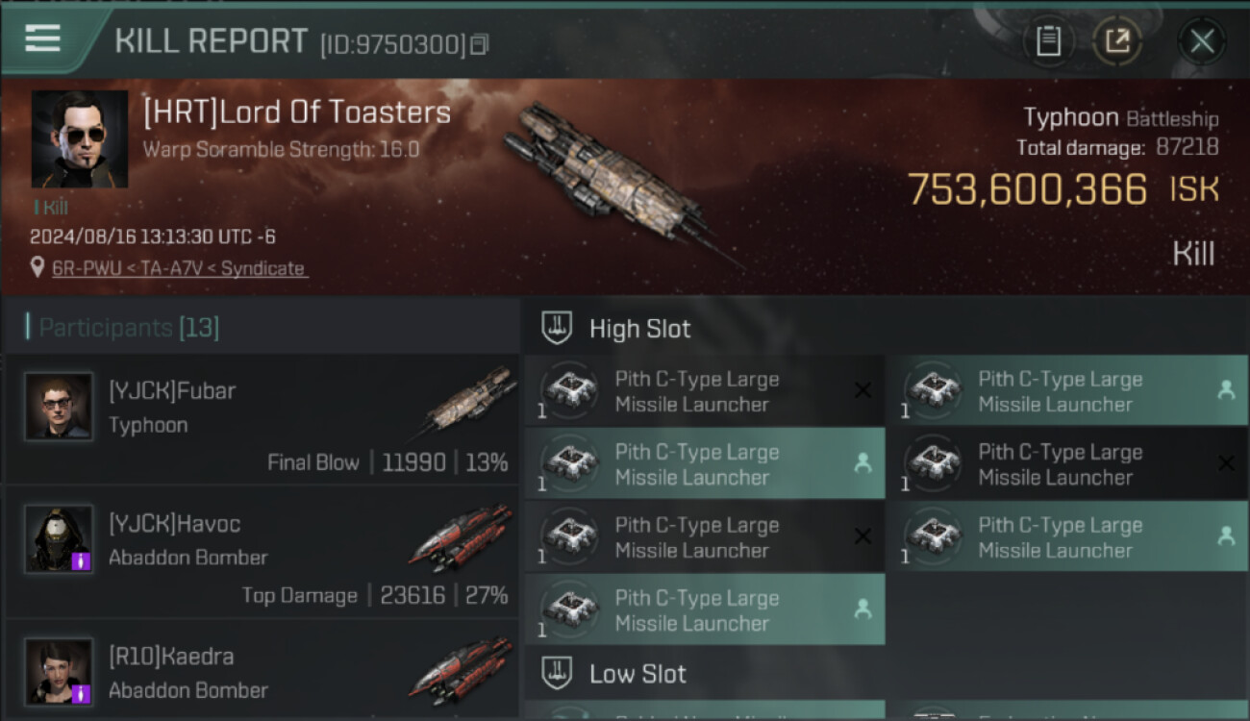Select Havoc's Abaddon Bomber participant entry

(262, 551)
